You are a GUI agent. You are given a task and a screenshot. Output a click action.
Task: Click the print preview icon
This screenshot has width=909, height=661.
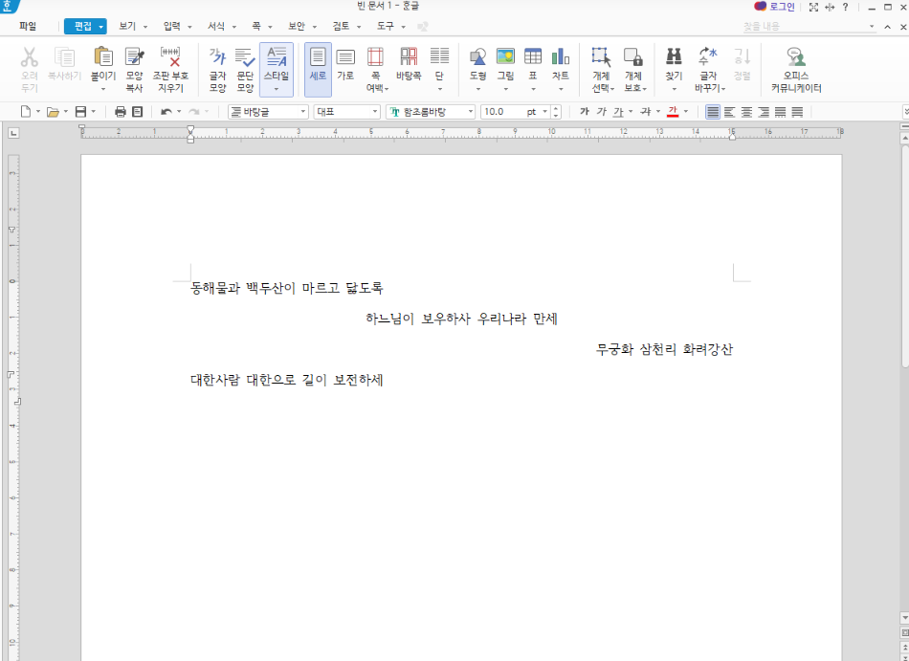tap(138, 112)
